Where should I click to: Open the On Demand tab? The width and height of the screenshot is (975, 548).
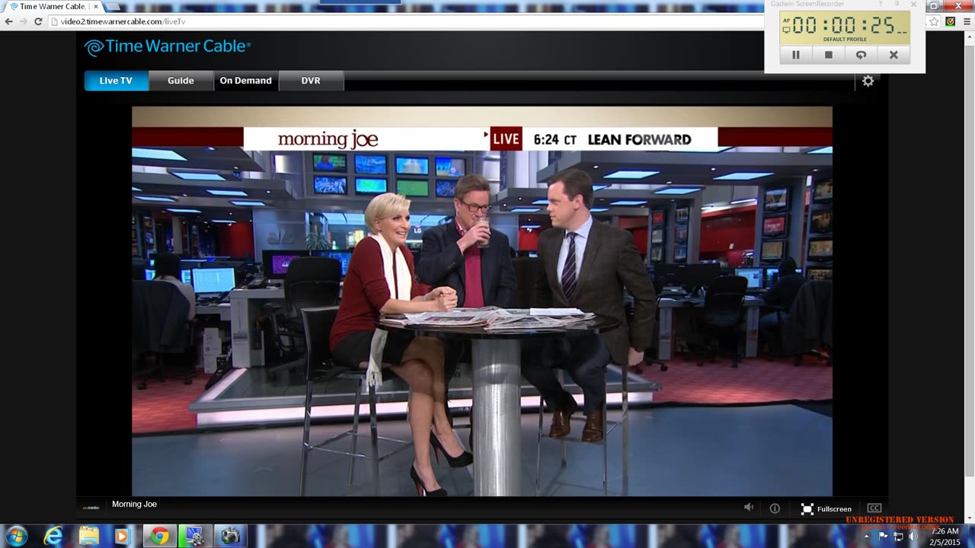[245, 81]
